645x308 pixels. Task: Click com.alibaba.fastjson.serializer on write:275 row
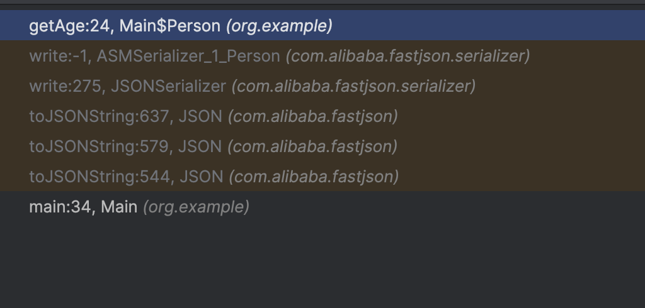click(x=353, y=86)
